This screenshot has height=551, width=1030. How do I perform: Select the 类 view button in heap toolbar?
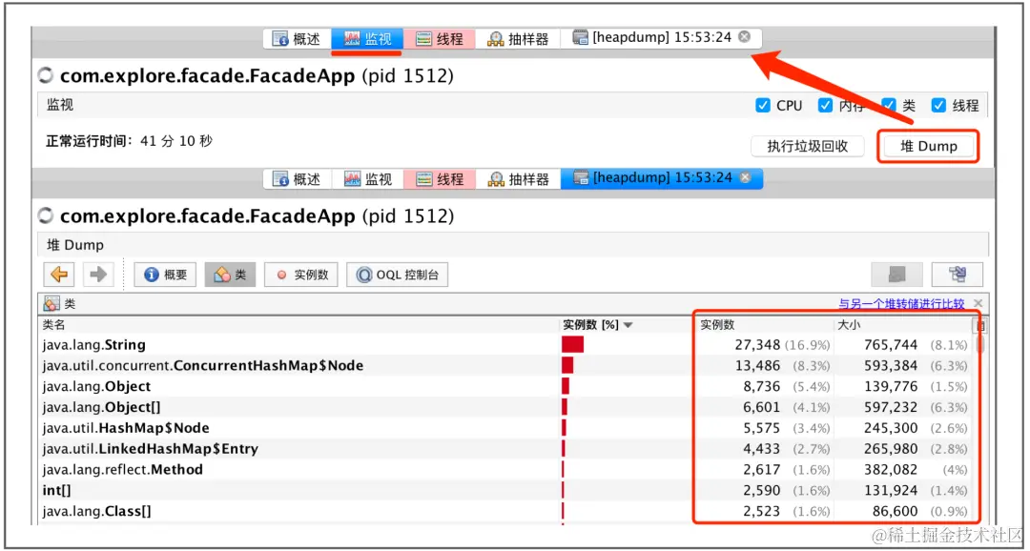click(x=230, y=275)
